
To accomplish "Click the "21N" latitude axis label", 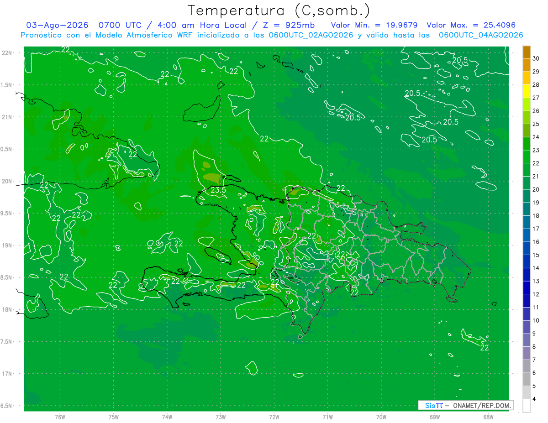I will pos(7,117).
